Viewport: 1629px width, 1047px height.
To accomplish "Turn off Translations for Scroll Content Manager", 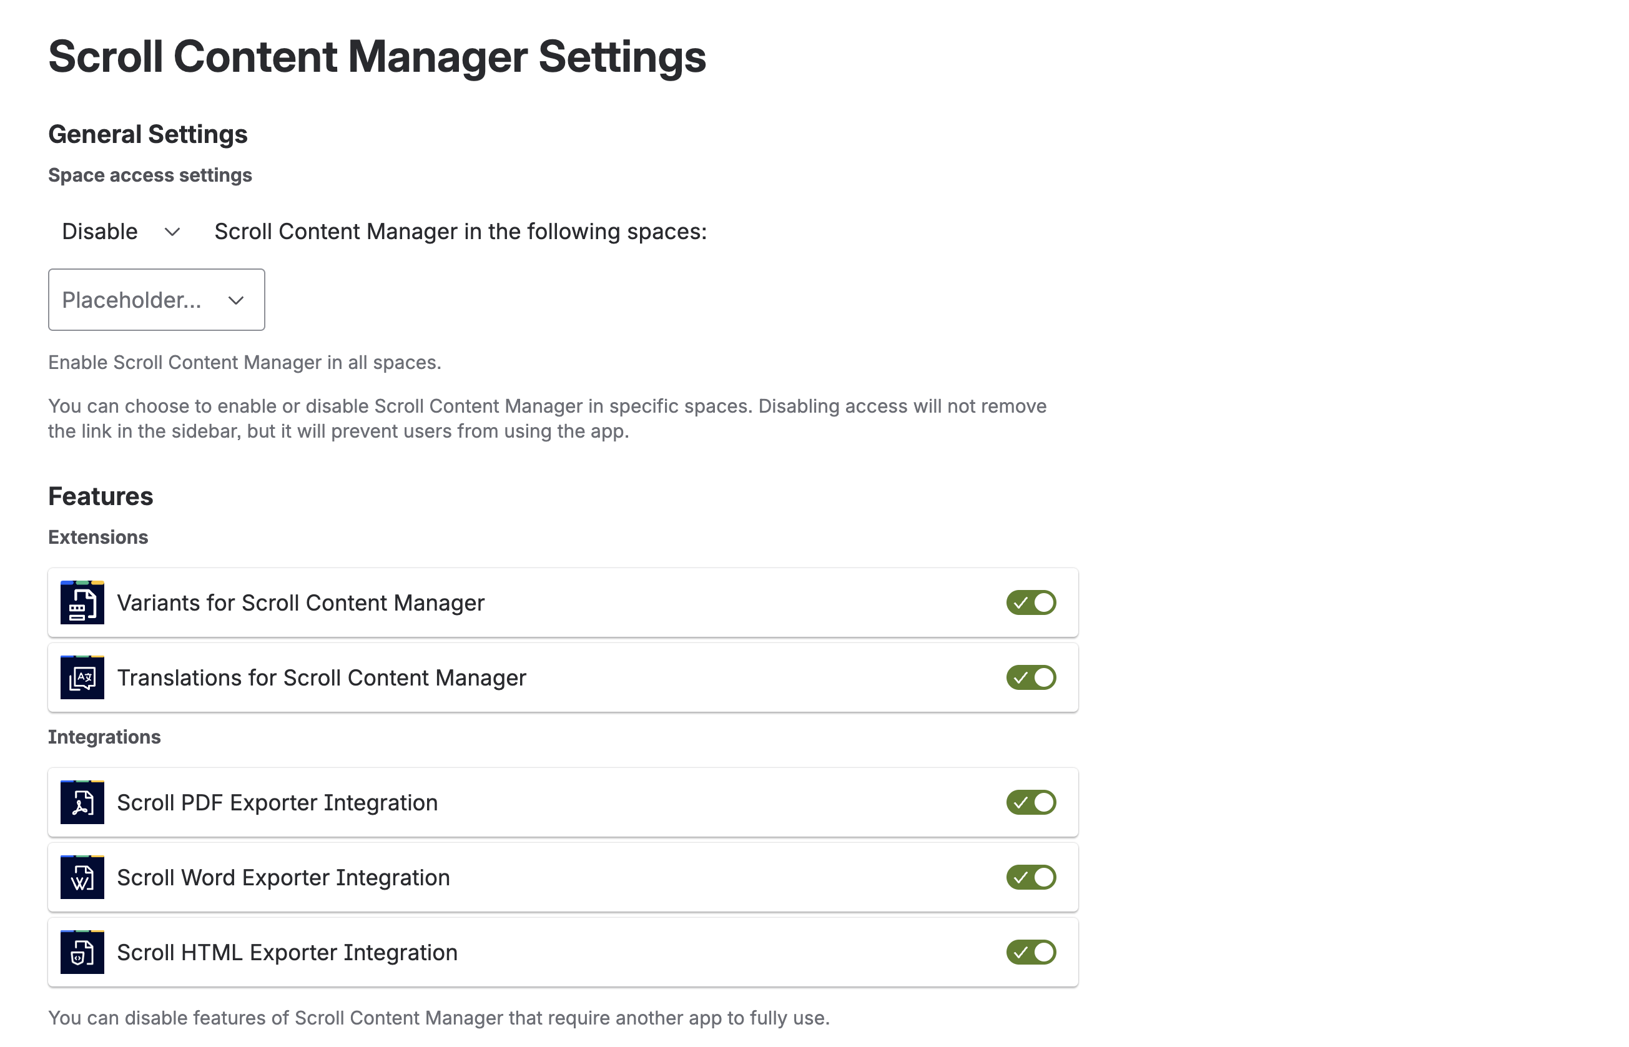I will [1031, 677].
